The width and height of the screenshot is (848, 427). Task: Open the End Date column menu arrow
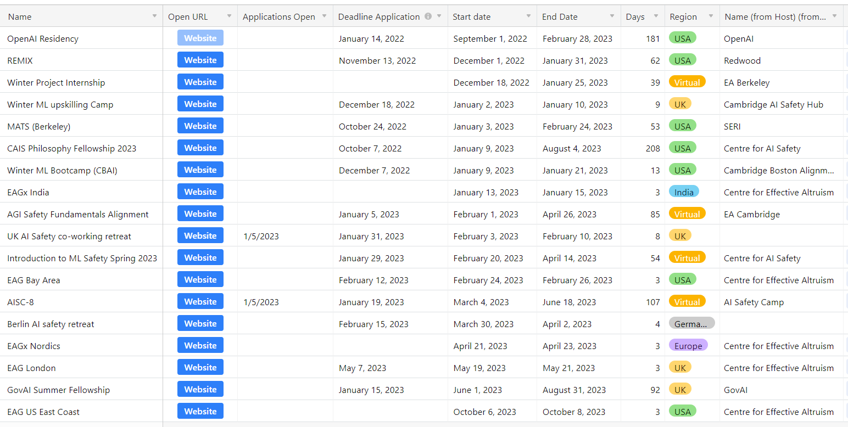click(612, 16)
